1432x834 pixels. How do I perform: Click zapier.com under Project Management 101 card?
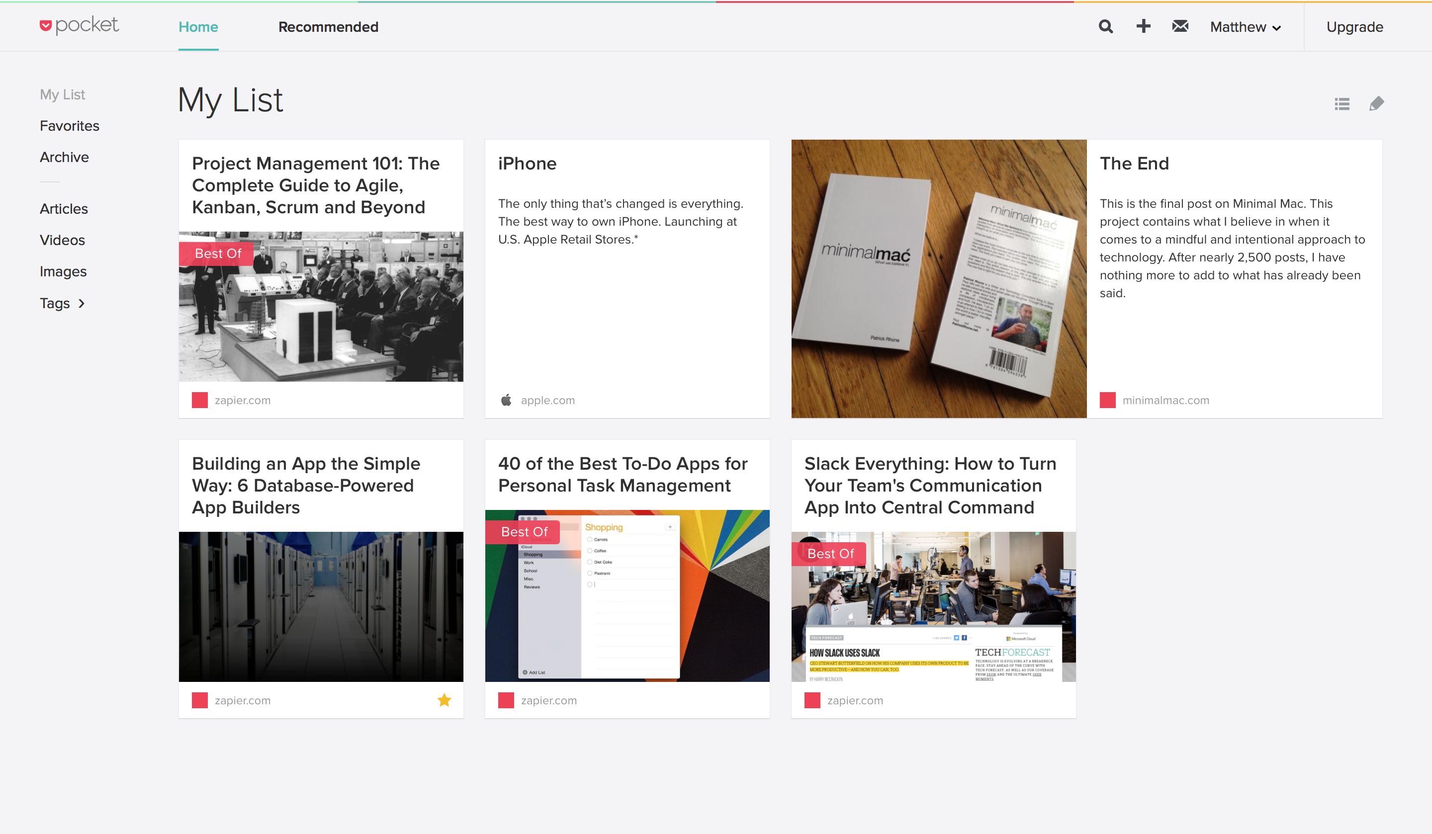pyautogui.click(x=243, y=401)
